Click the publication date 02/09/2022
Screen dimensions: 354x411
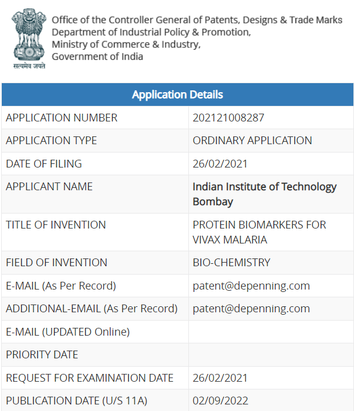[x=221, y=401]
